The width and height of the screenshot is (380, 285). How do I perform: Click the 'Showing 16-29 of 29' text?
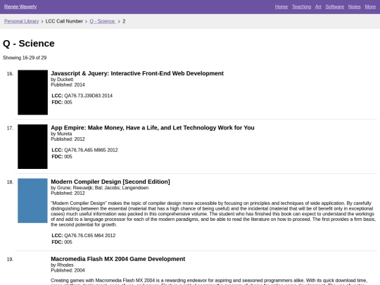click(x=25, y=58)
